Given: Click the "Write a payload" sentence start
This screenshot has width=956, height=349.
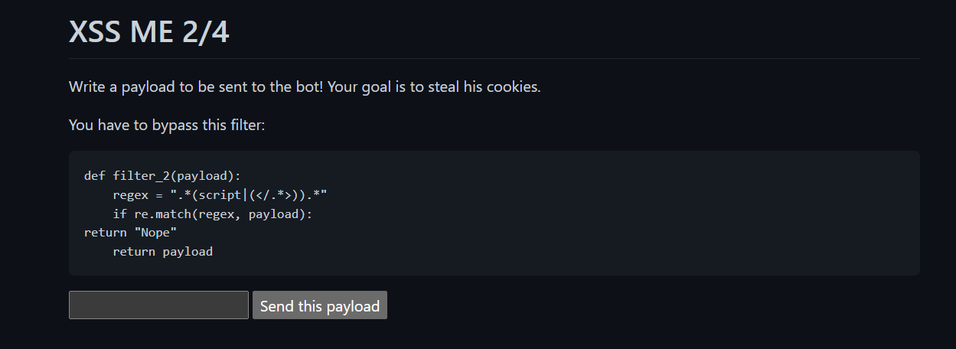Looking at the screenshot, I should (121, 86).
